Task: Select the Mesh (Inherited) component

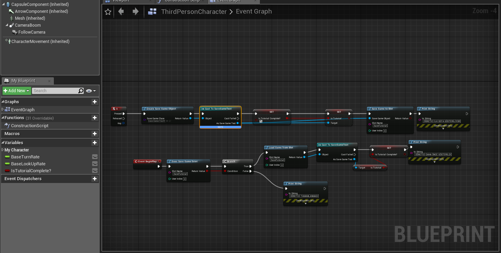Action: pyautogui.click(x=30, y=18)
